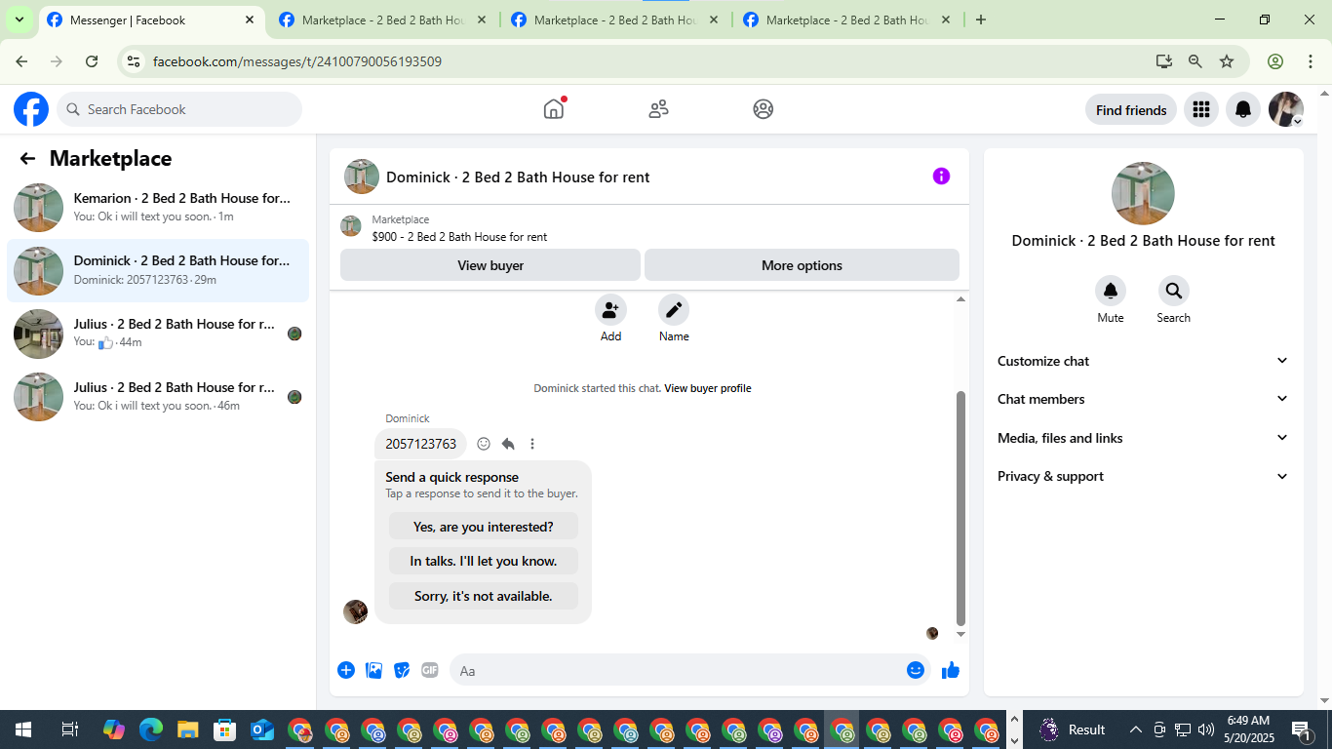Focus the Search Facebook field

pos(179,109)
